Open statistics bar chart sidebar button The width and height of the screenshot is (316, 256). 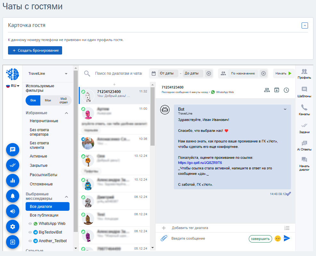click(x=12, y=180)
